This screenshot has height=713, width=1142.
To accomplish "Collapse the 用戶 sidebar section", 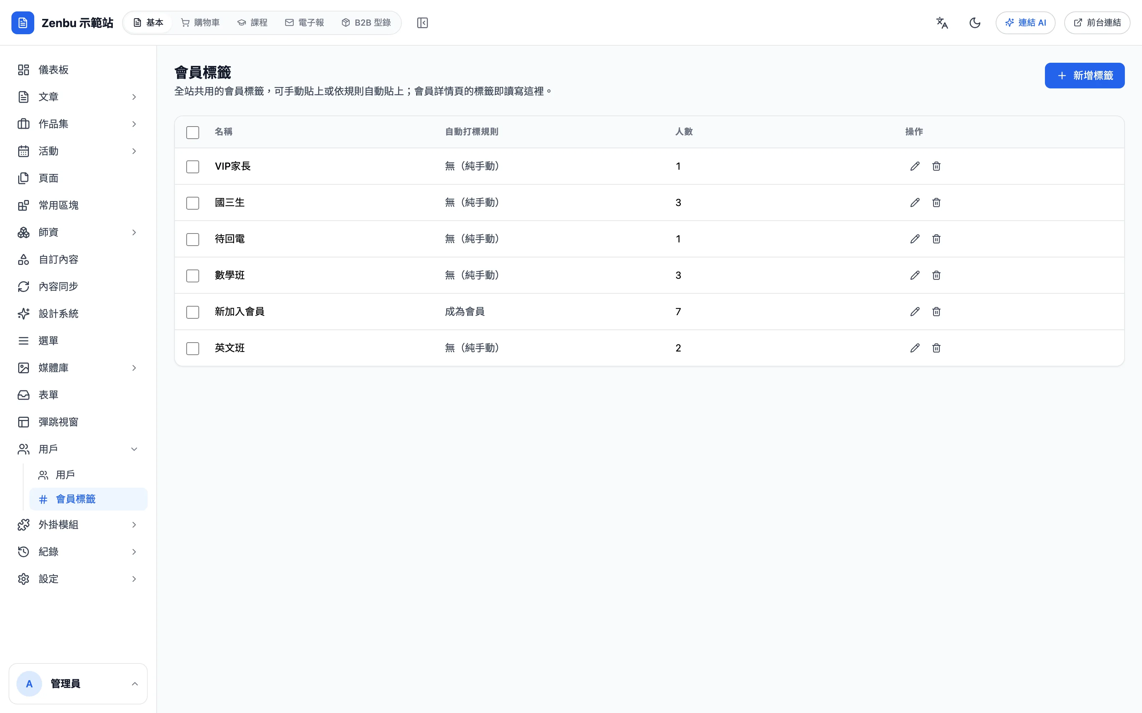I will tap(79, 449).
